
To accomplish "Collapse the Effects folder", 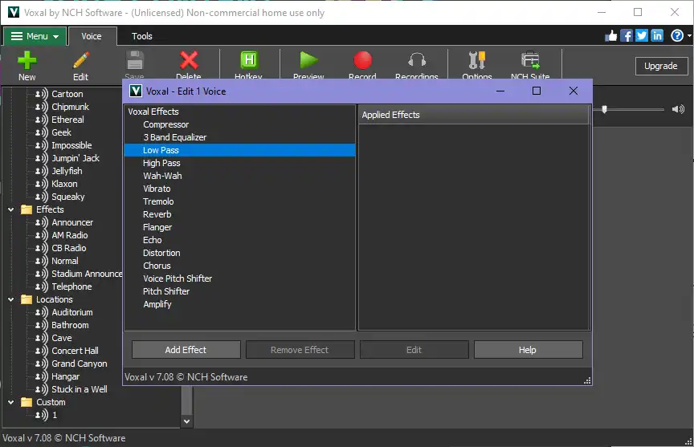I will pyautogui.click(x=11, y=209).
